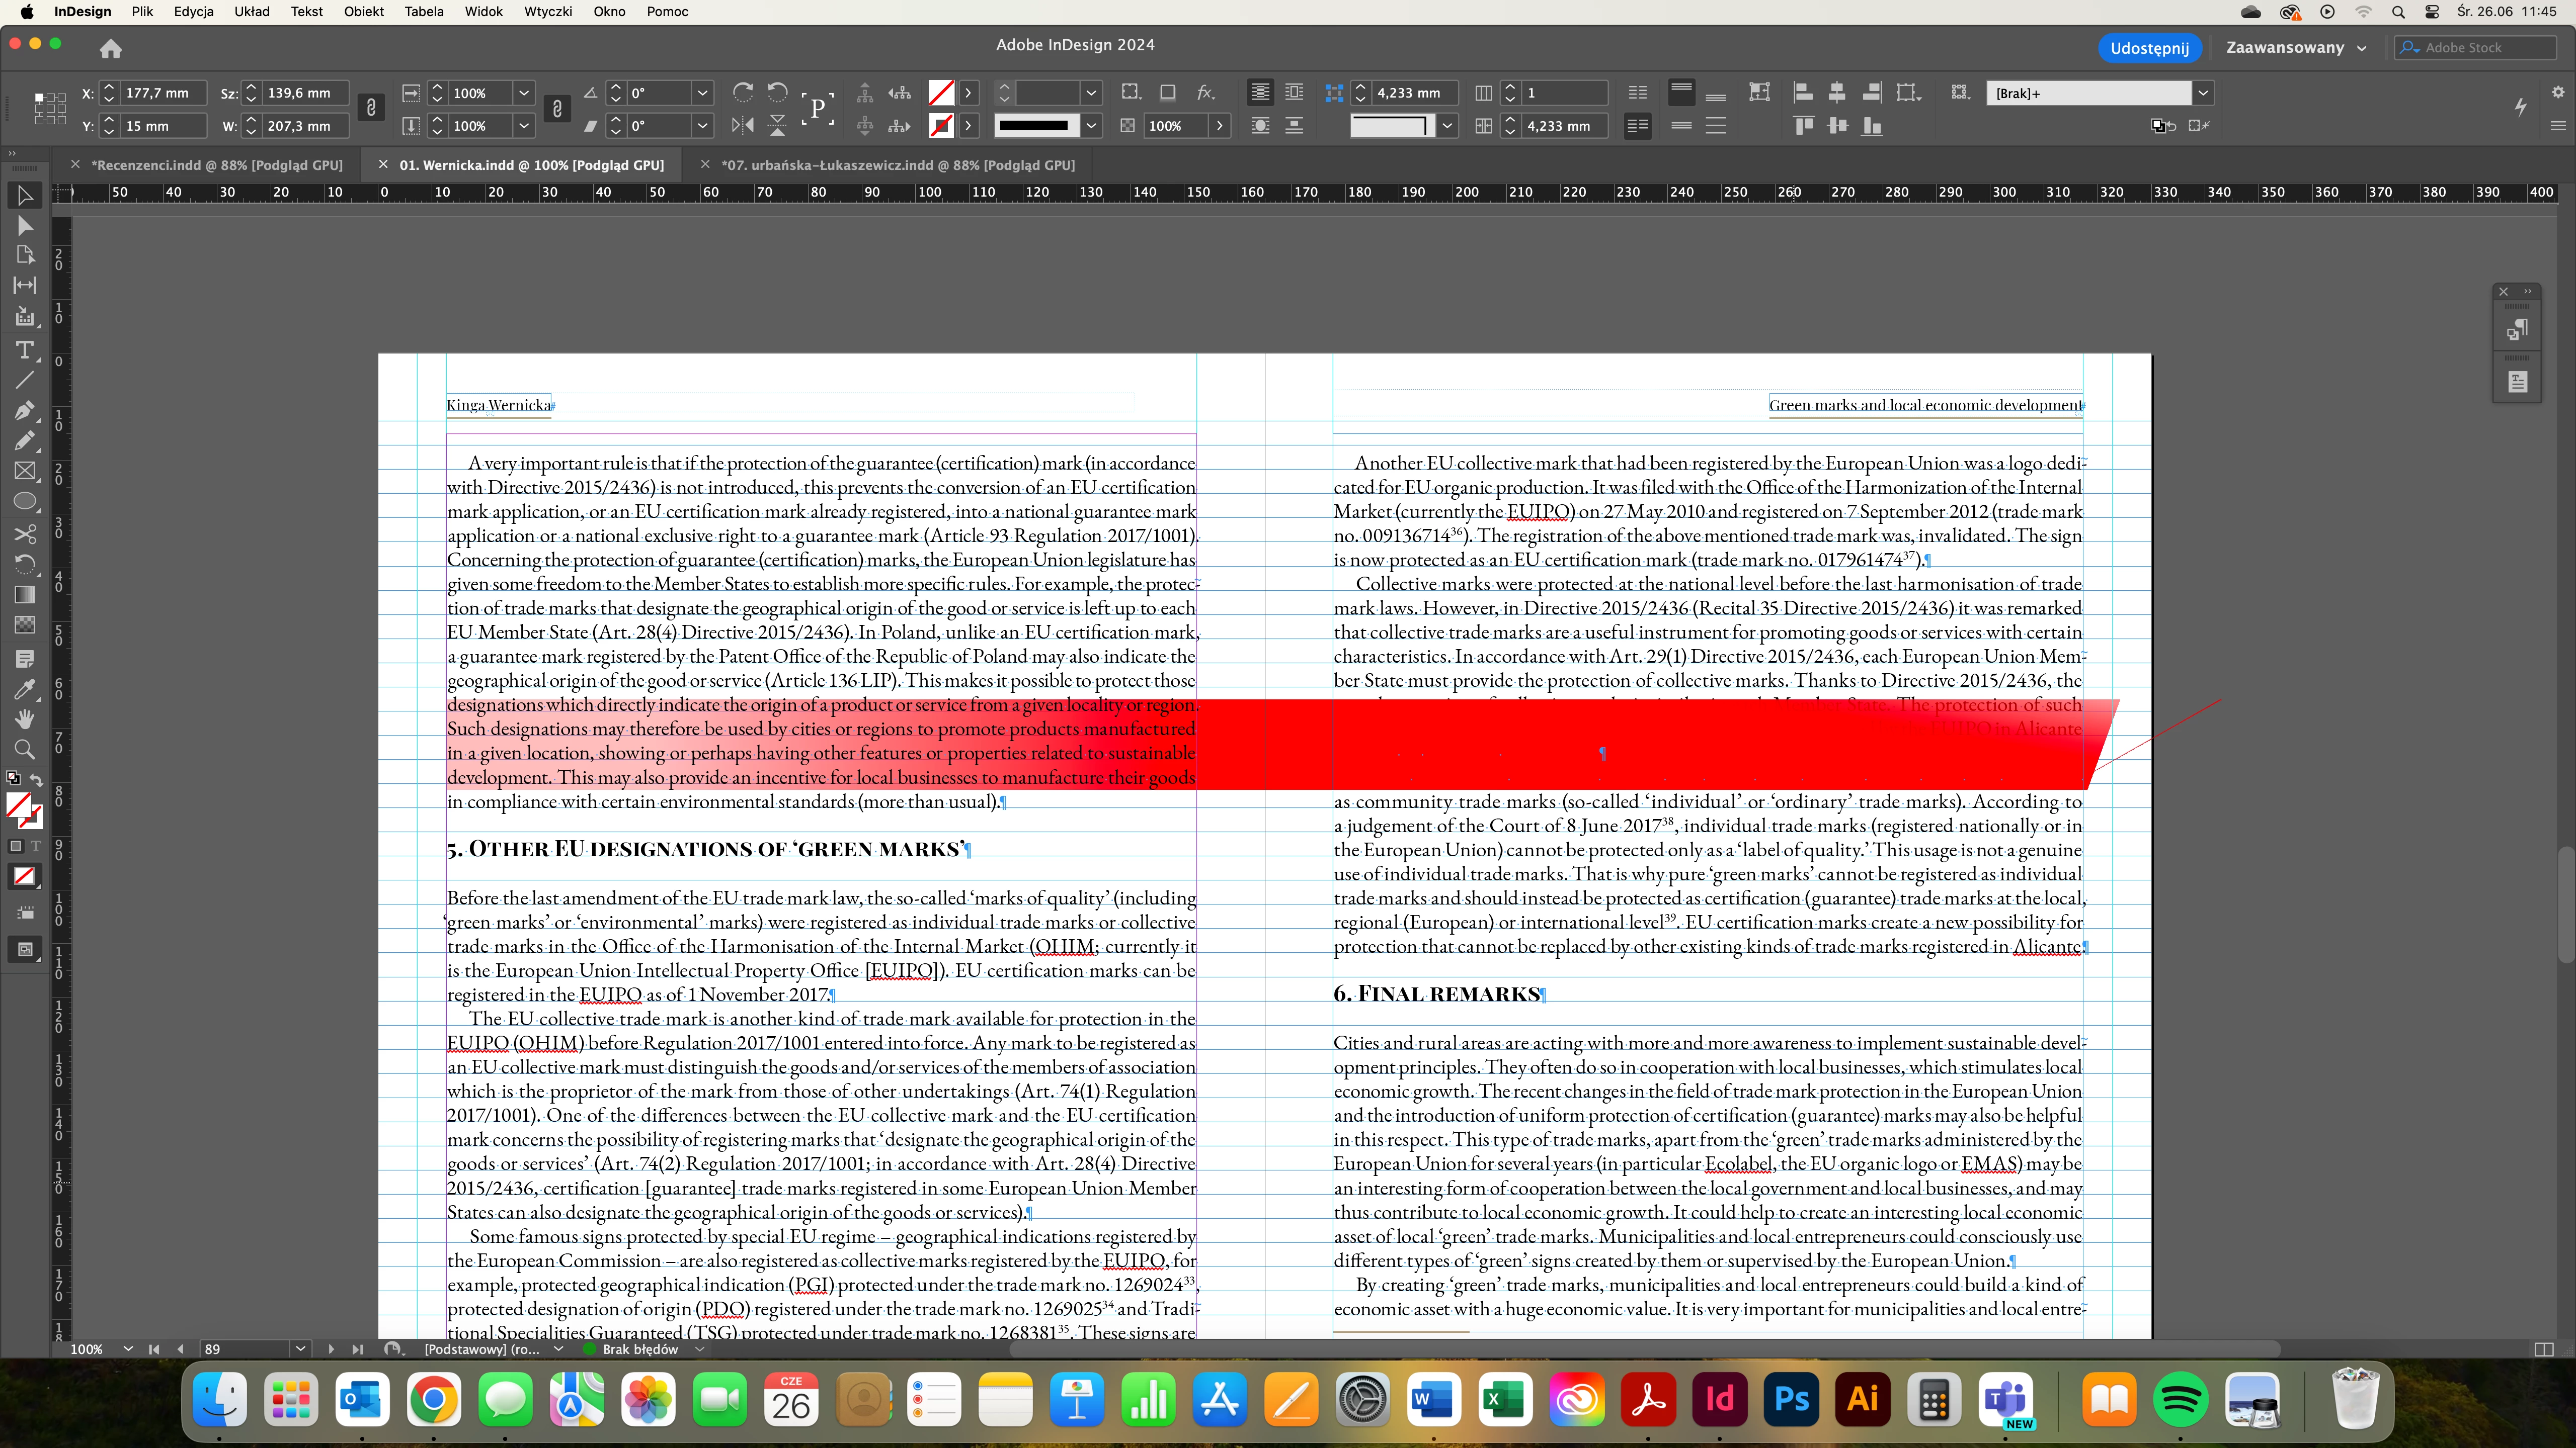The image size is (2576, 1448).
Task: Choose the Scissors tool
Action: click(24, 533)
